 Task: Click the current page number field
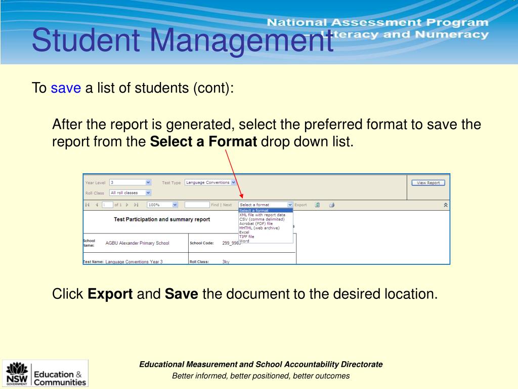click(x=107, y=205)
